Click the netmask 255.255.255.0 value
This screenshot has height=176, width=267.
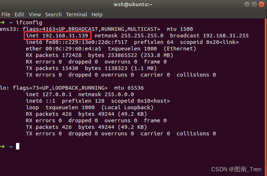[x=142, y=36]
